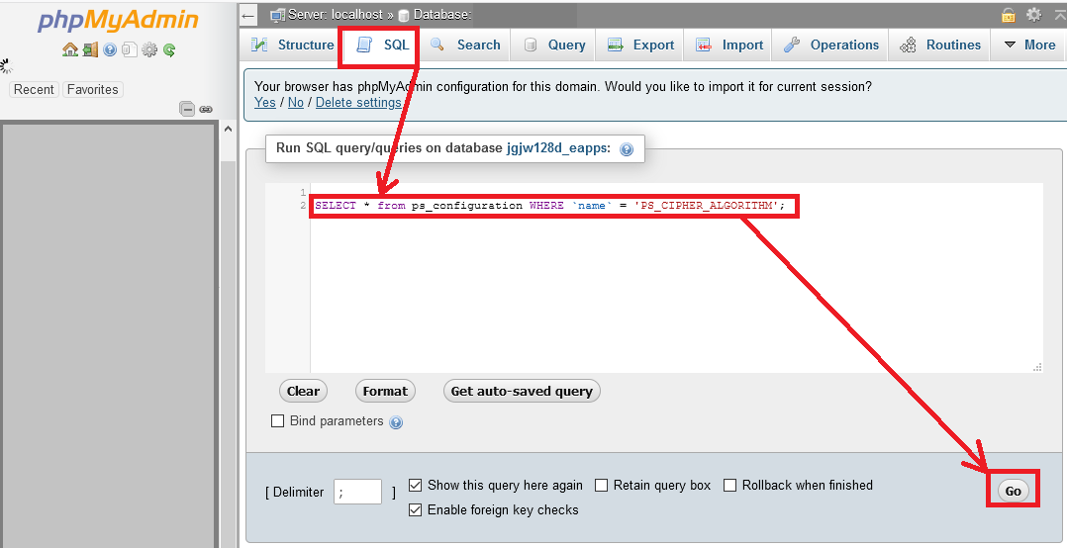Image resolution: width=1067 pixels, height=548 pixels.
Task: Open the Search tab
Action: [x=465, y=45]
